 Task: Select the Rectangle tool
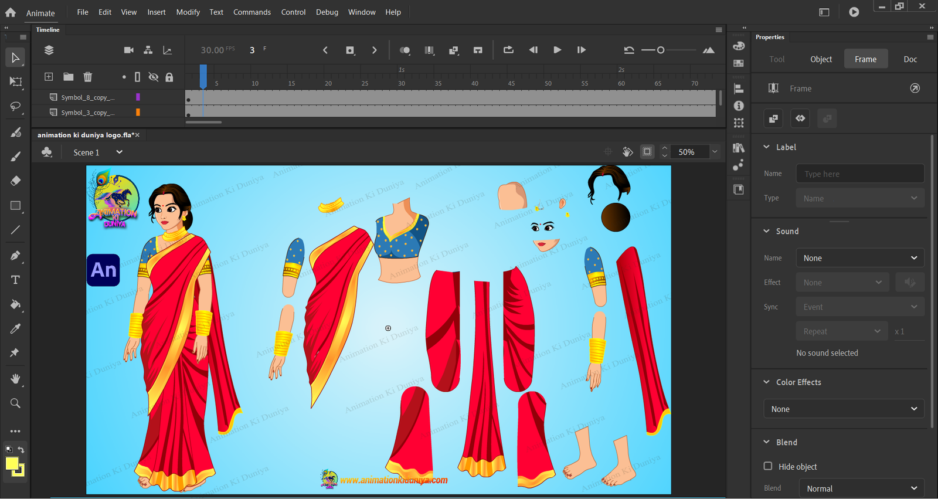[x=16, y=206]
